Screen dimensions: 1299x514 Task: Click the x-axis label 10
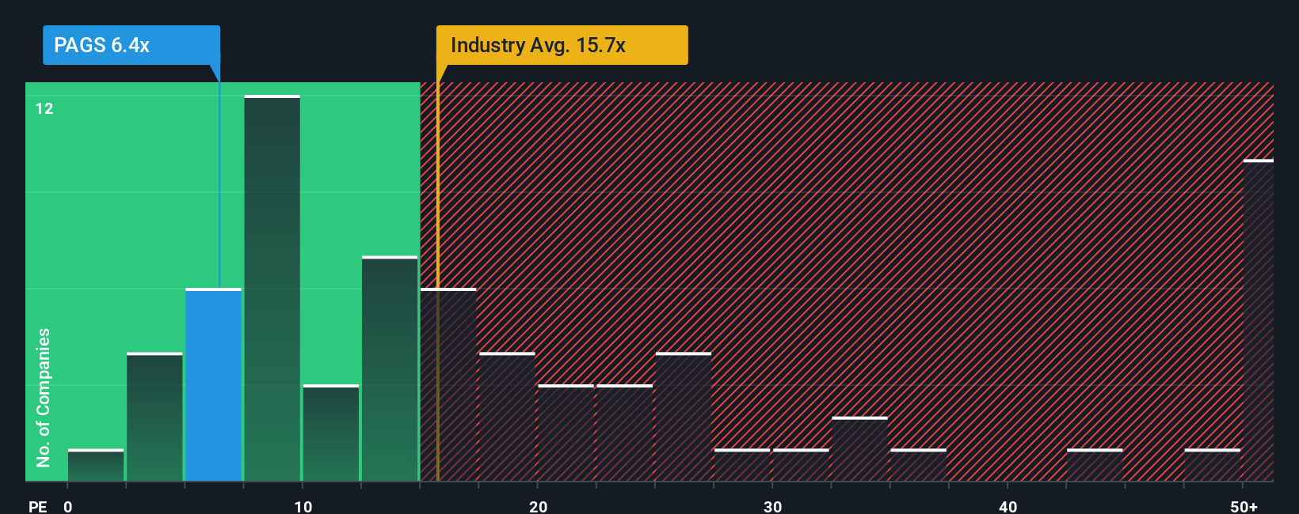point(303,506)
